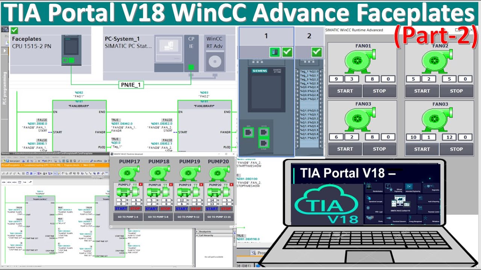This screenshot has width=481, height=270.
Task: Click PUMP19 faceplate field showing 12
Action: pyautogui.click(x=182, y=200)
